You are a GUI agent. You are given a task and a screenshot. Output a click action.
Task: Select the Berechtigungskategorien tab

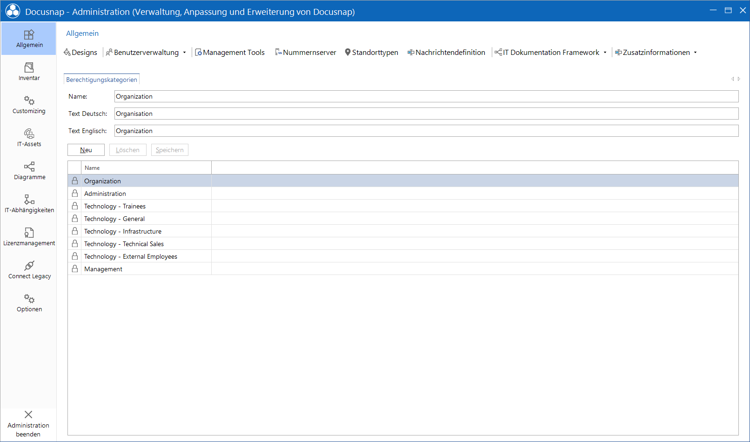tap(101, 80)
